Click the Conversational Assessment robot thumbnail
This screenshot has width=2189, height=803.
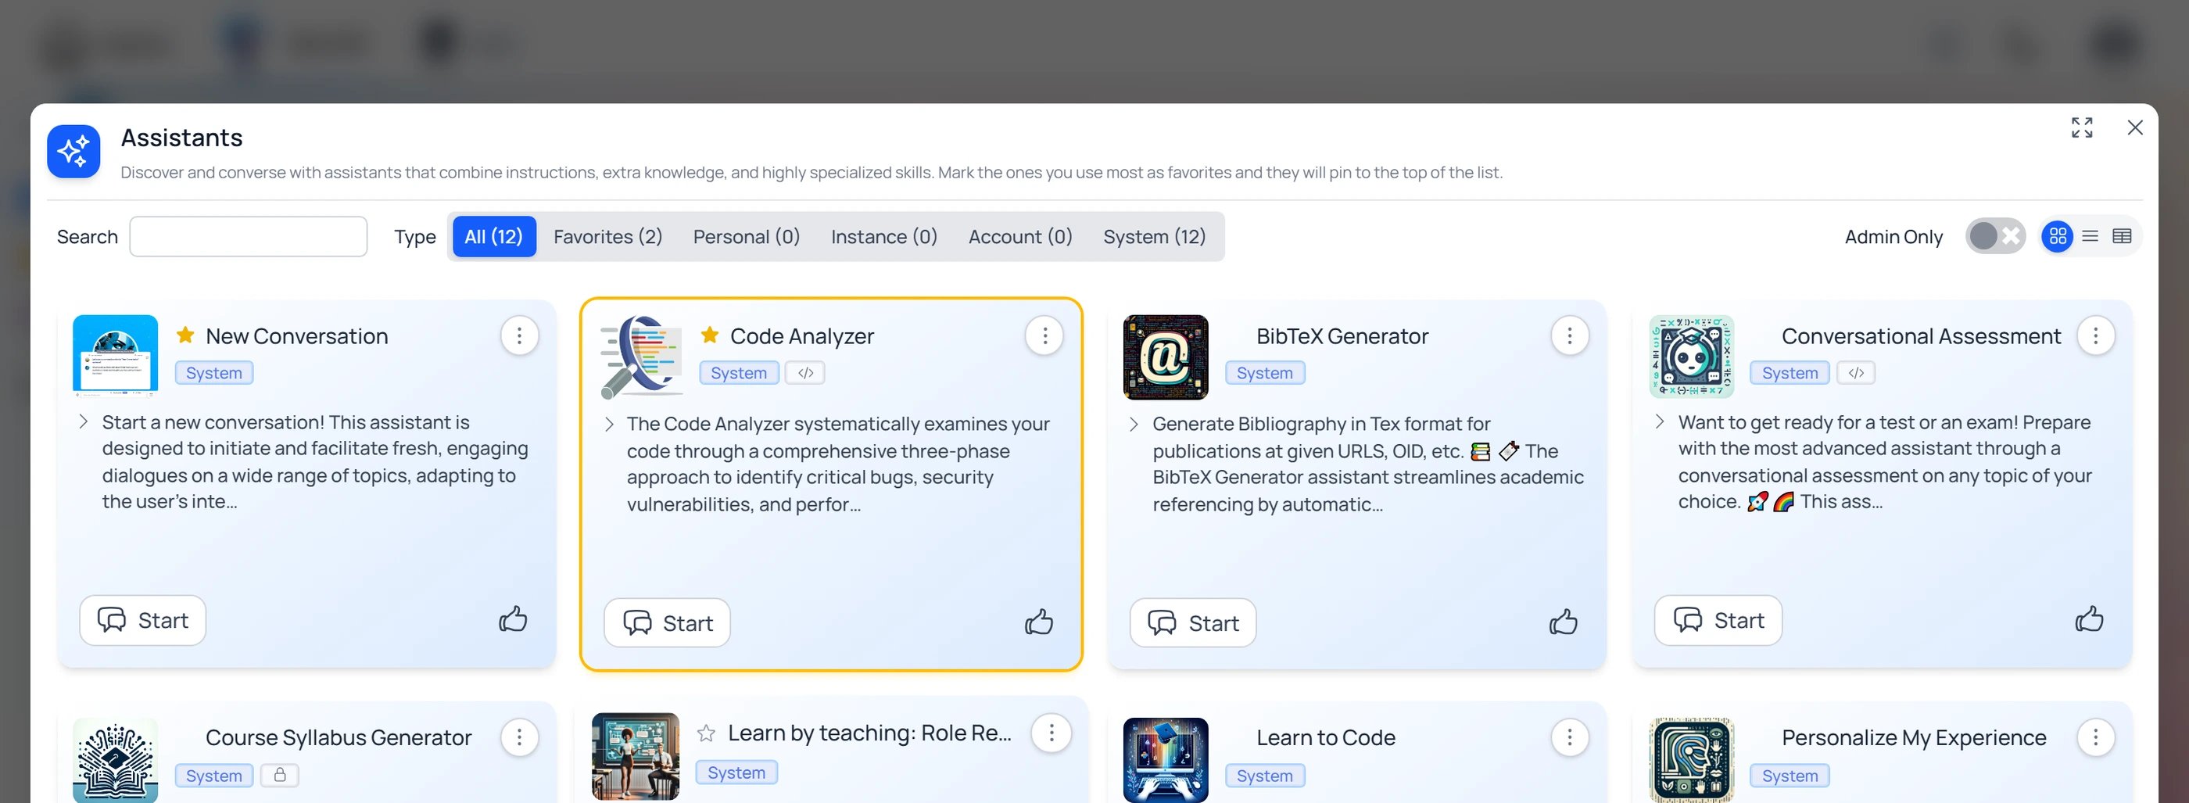[x=1691, y=356]
